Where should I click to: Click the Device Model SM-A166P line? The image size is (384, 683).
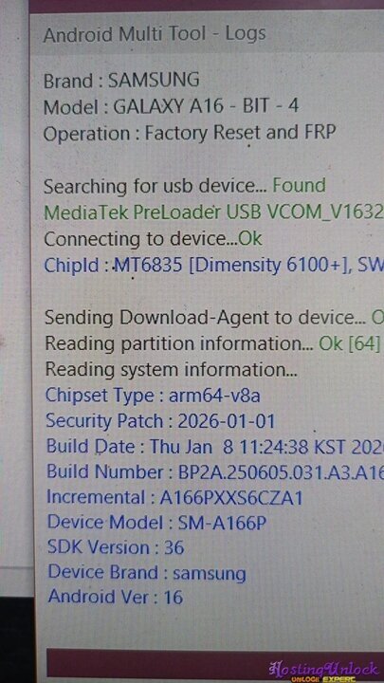point(156,523)
